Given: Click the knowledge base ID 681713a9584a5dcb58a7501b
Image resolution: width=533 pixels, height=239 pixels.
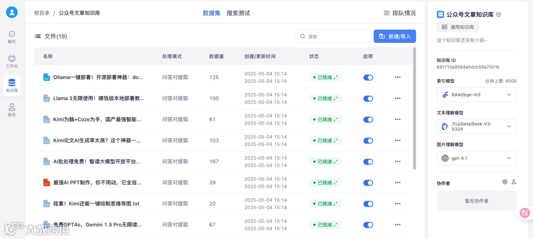Looking at the screenshot, I should pos(468,67).
